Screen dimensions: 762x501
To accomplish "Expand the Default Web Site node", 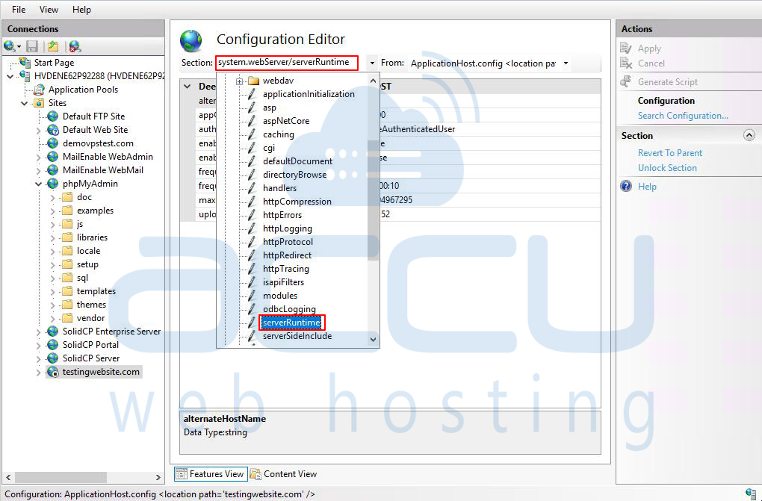I will point(38,130).
